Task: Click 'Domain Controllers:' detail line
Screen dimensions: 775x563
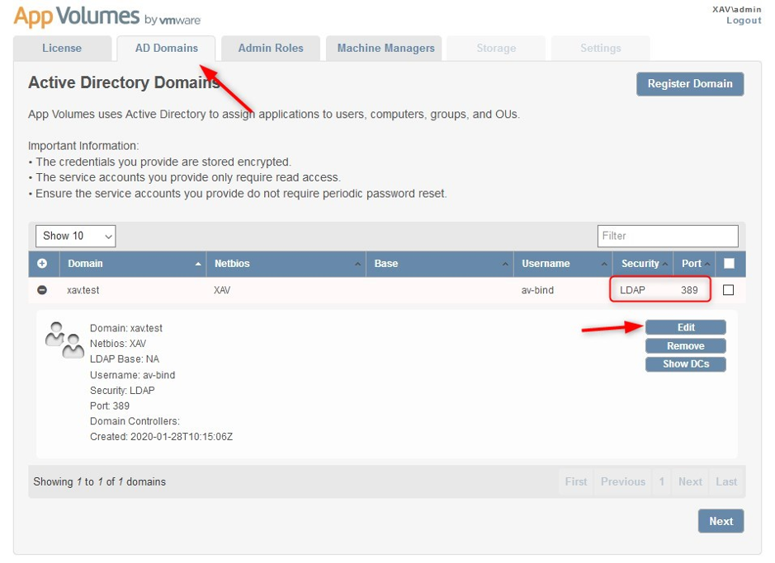Action: 135,421
